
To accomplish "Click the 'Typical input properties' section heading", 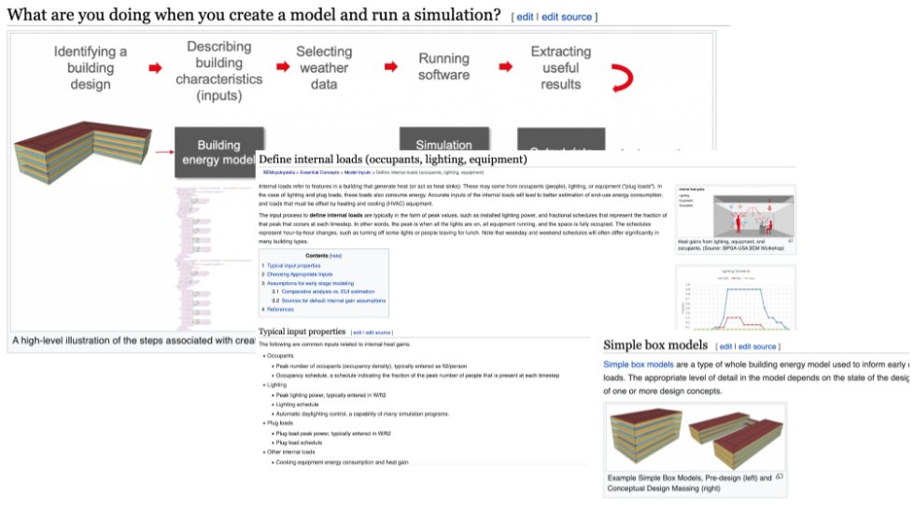I will pyautogui.click(x=302, y=331).
